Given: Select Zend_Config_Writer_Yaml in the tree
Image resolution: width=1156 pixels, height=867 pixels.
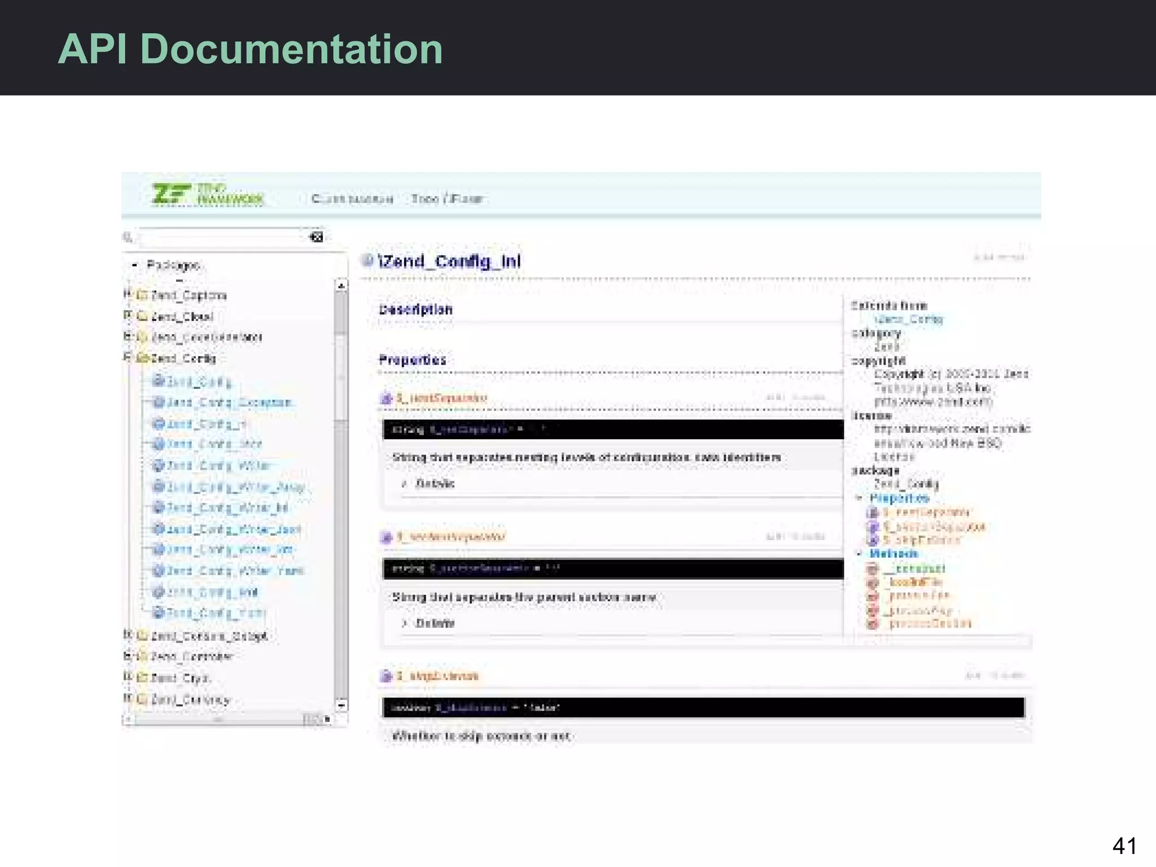Looking at the screenshot, I should (x=235, y=571).
